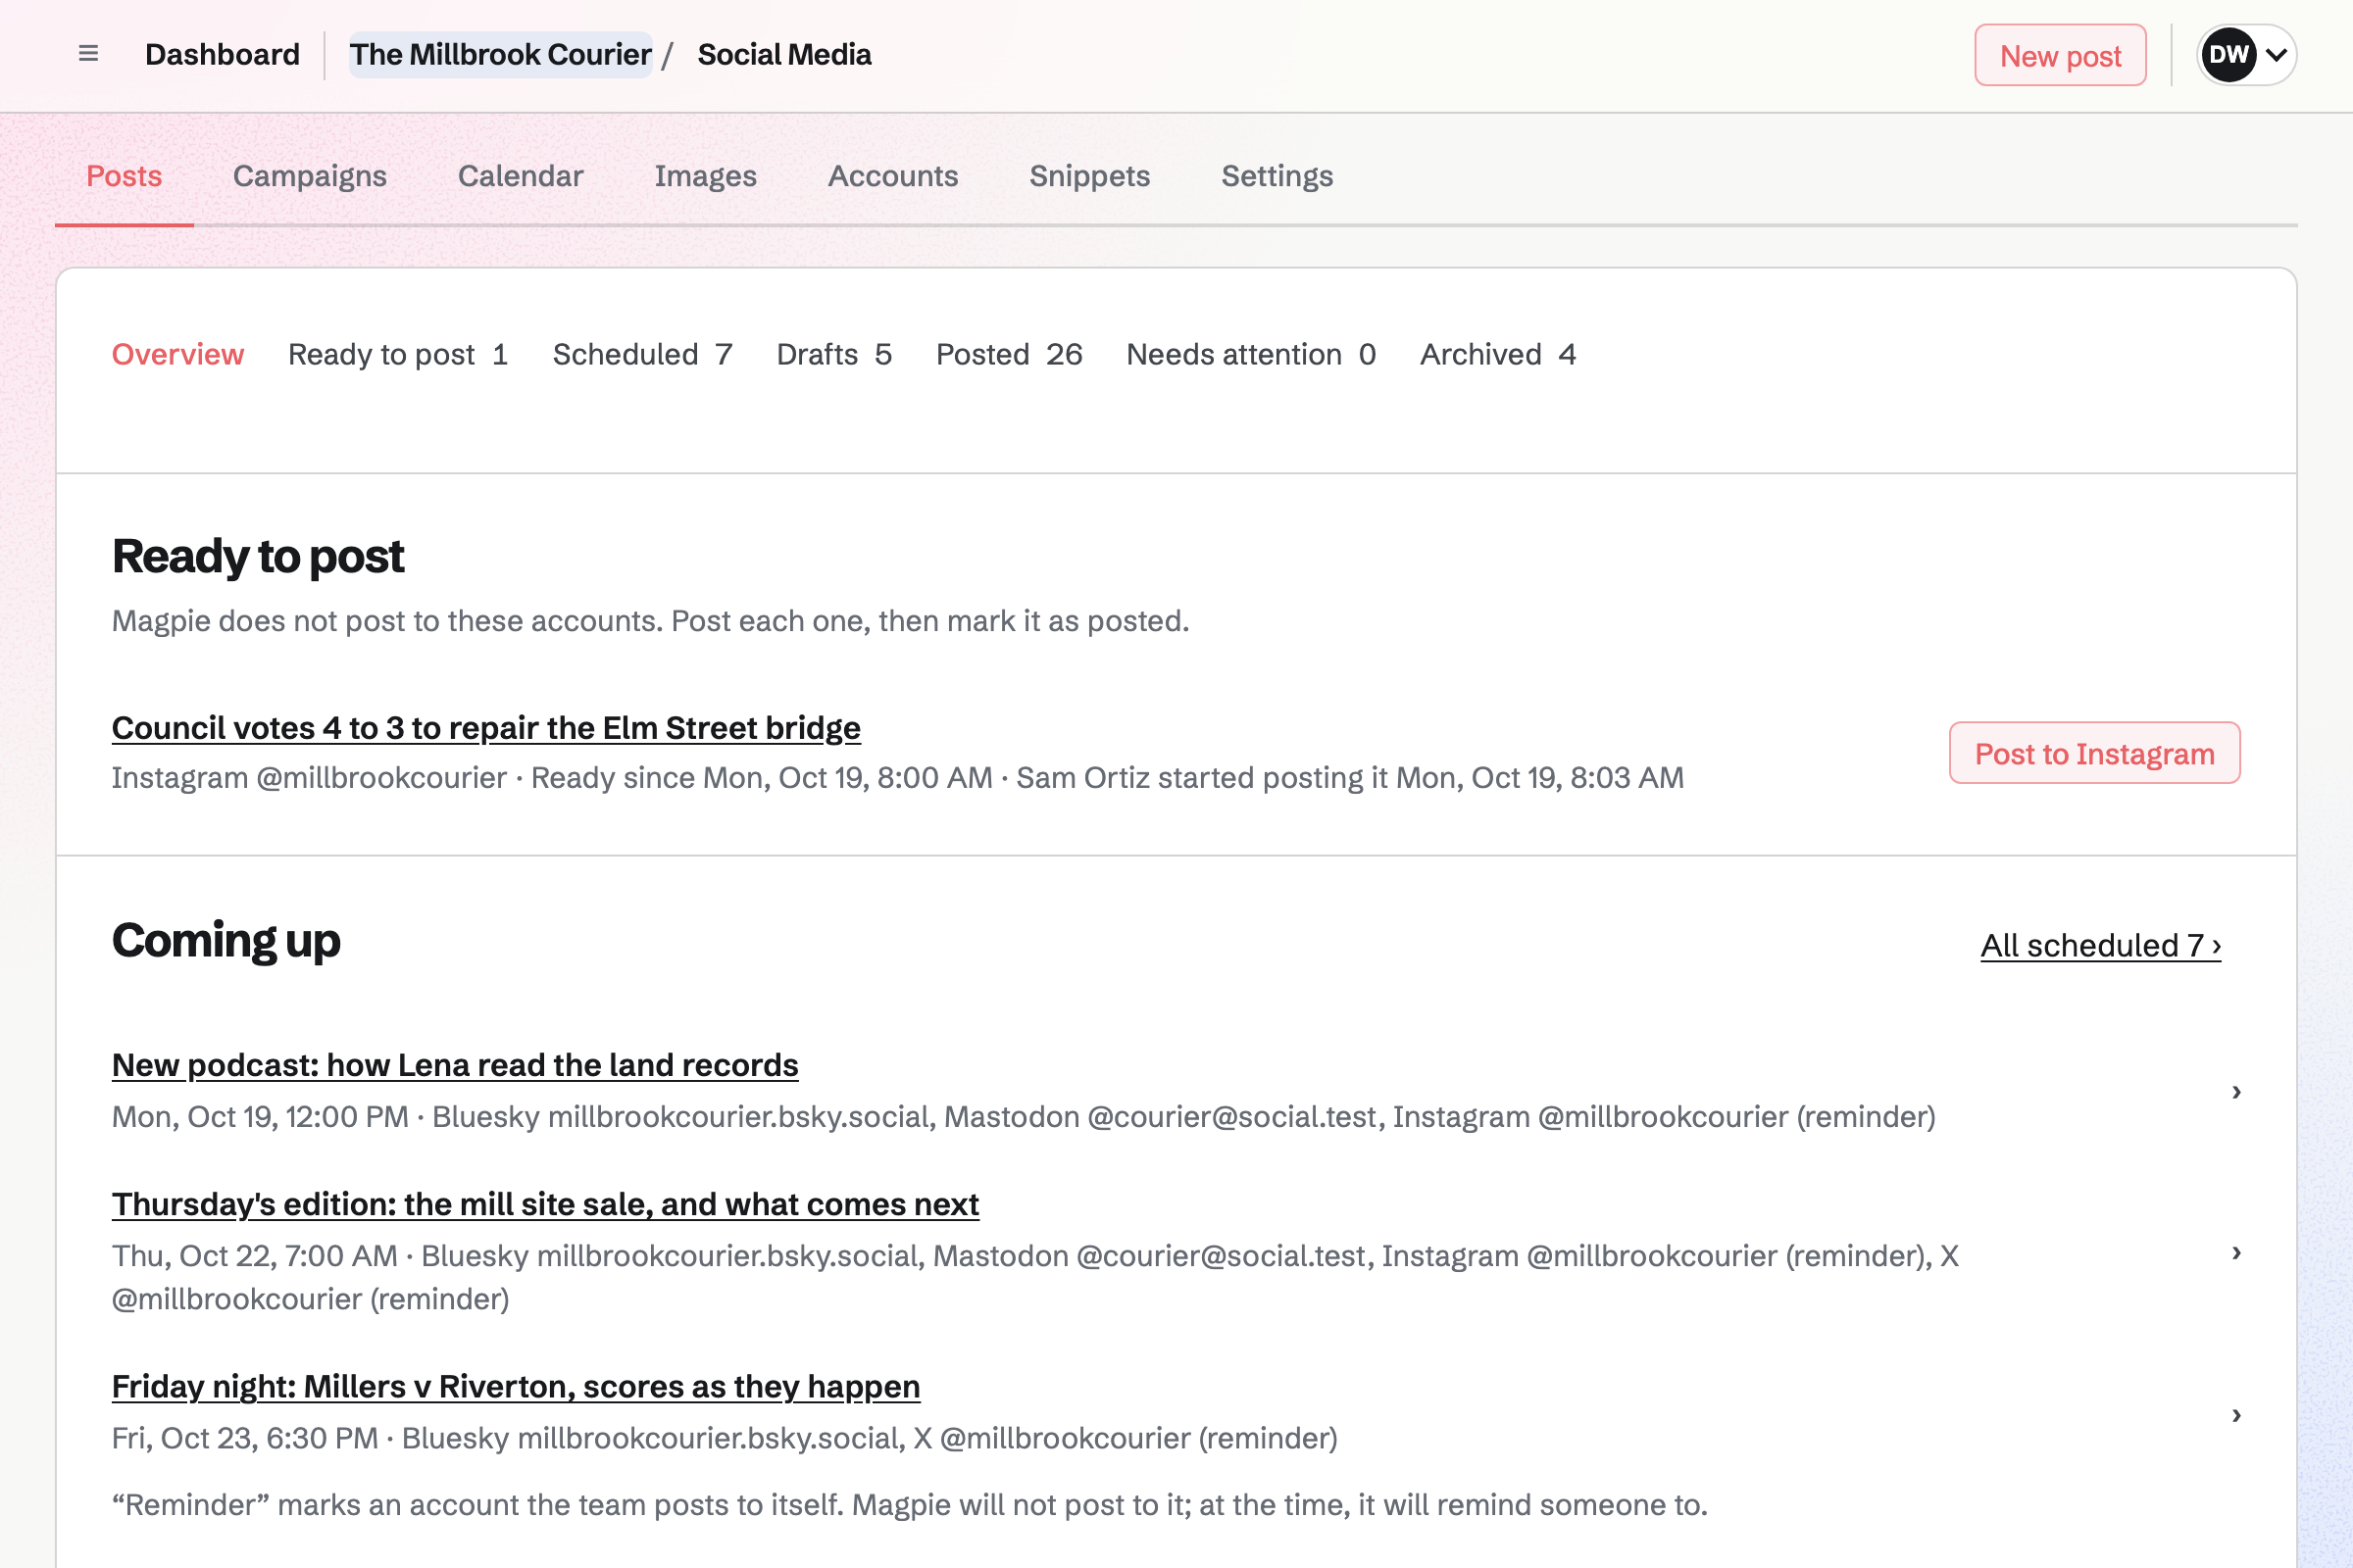Screen dimensions: 2353x1568
Task: Open the Accounts tab
Action: [892, 176]
